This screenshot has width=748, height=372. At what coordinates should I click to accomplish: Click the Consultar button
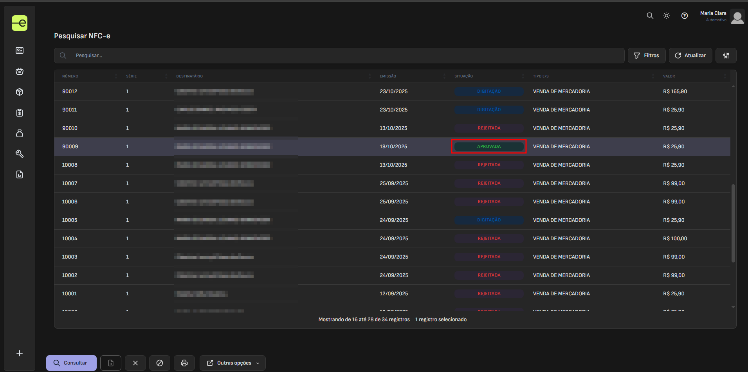pos(71,363)
